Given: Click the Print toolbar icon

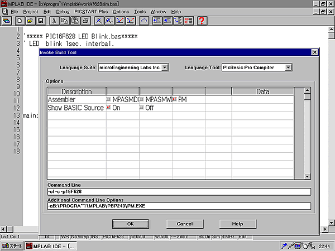Looking at the screenshot, I should [85, 21].
